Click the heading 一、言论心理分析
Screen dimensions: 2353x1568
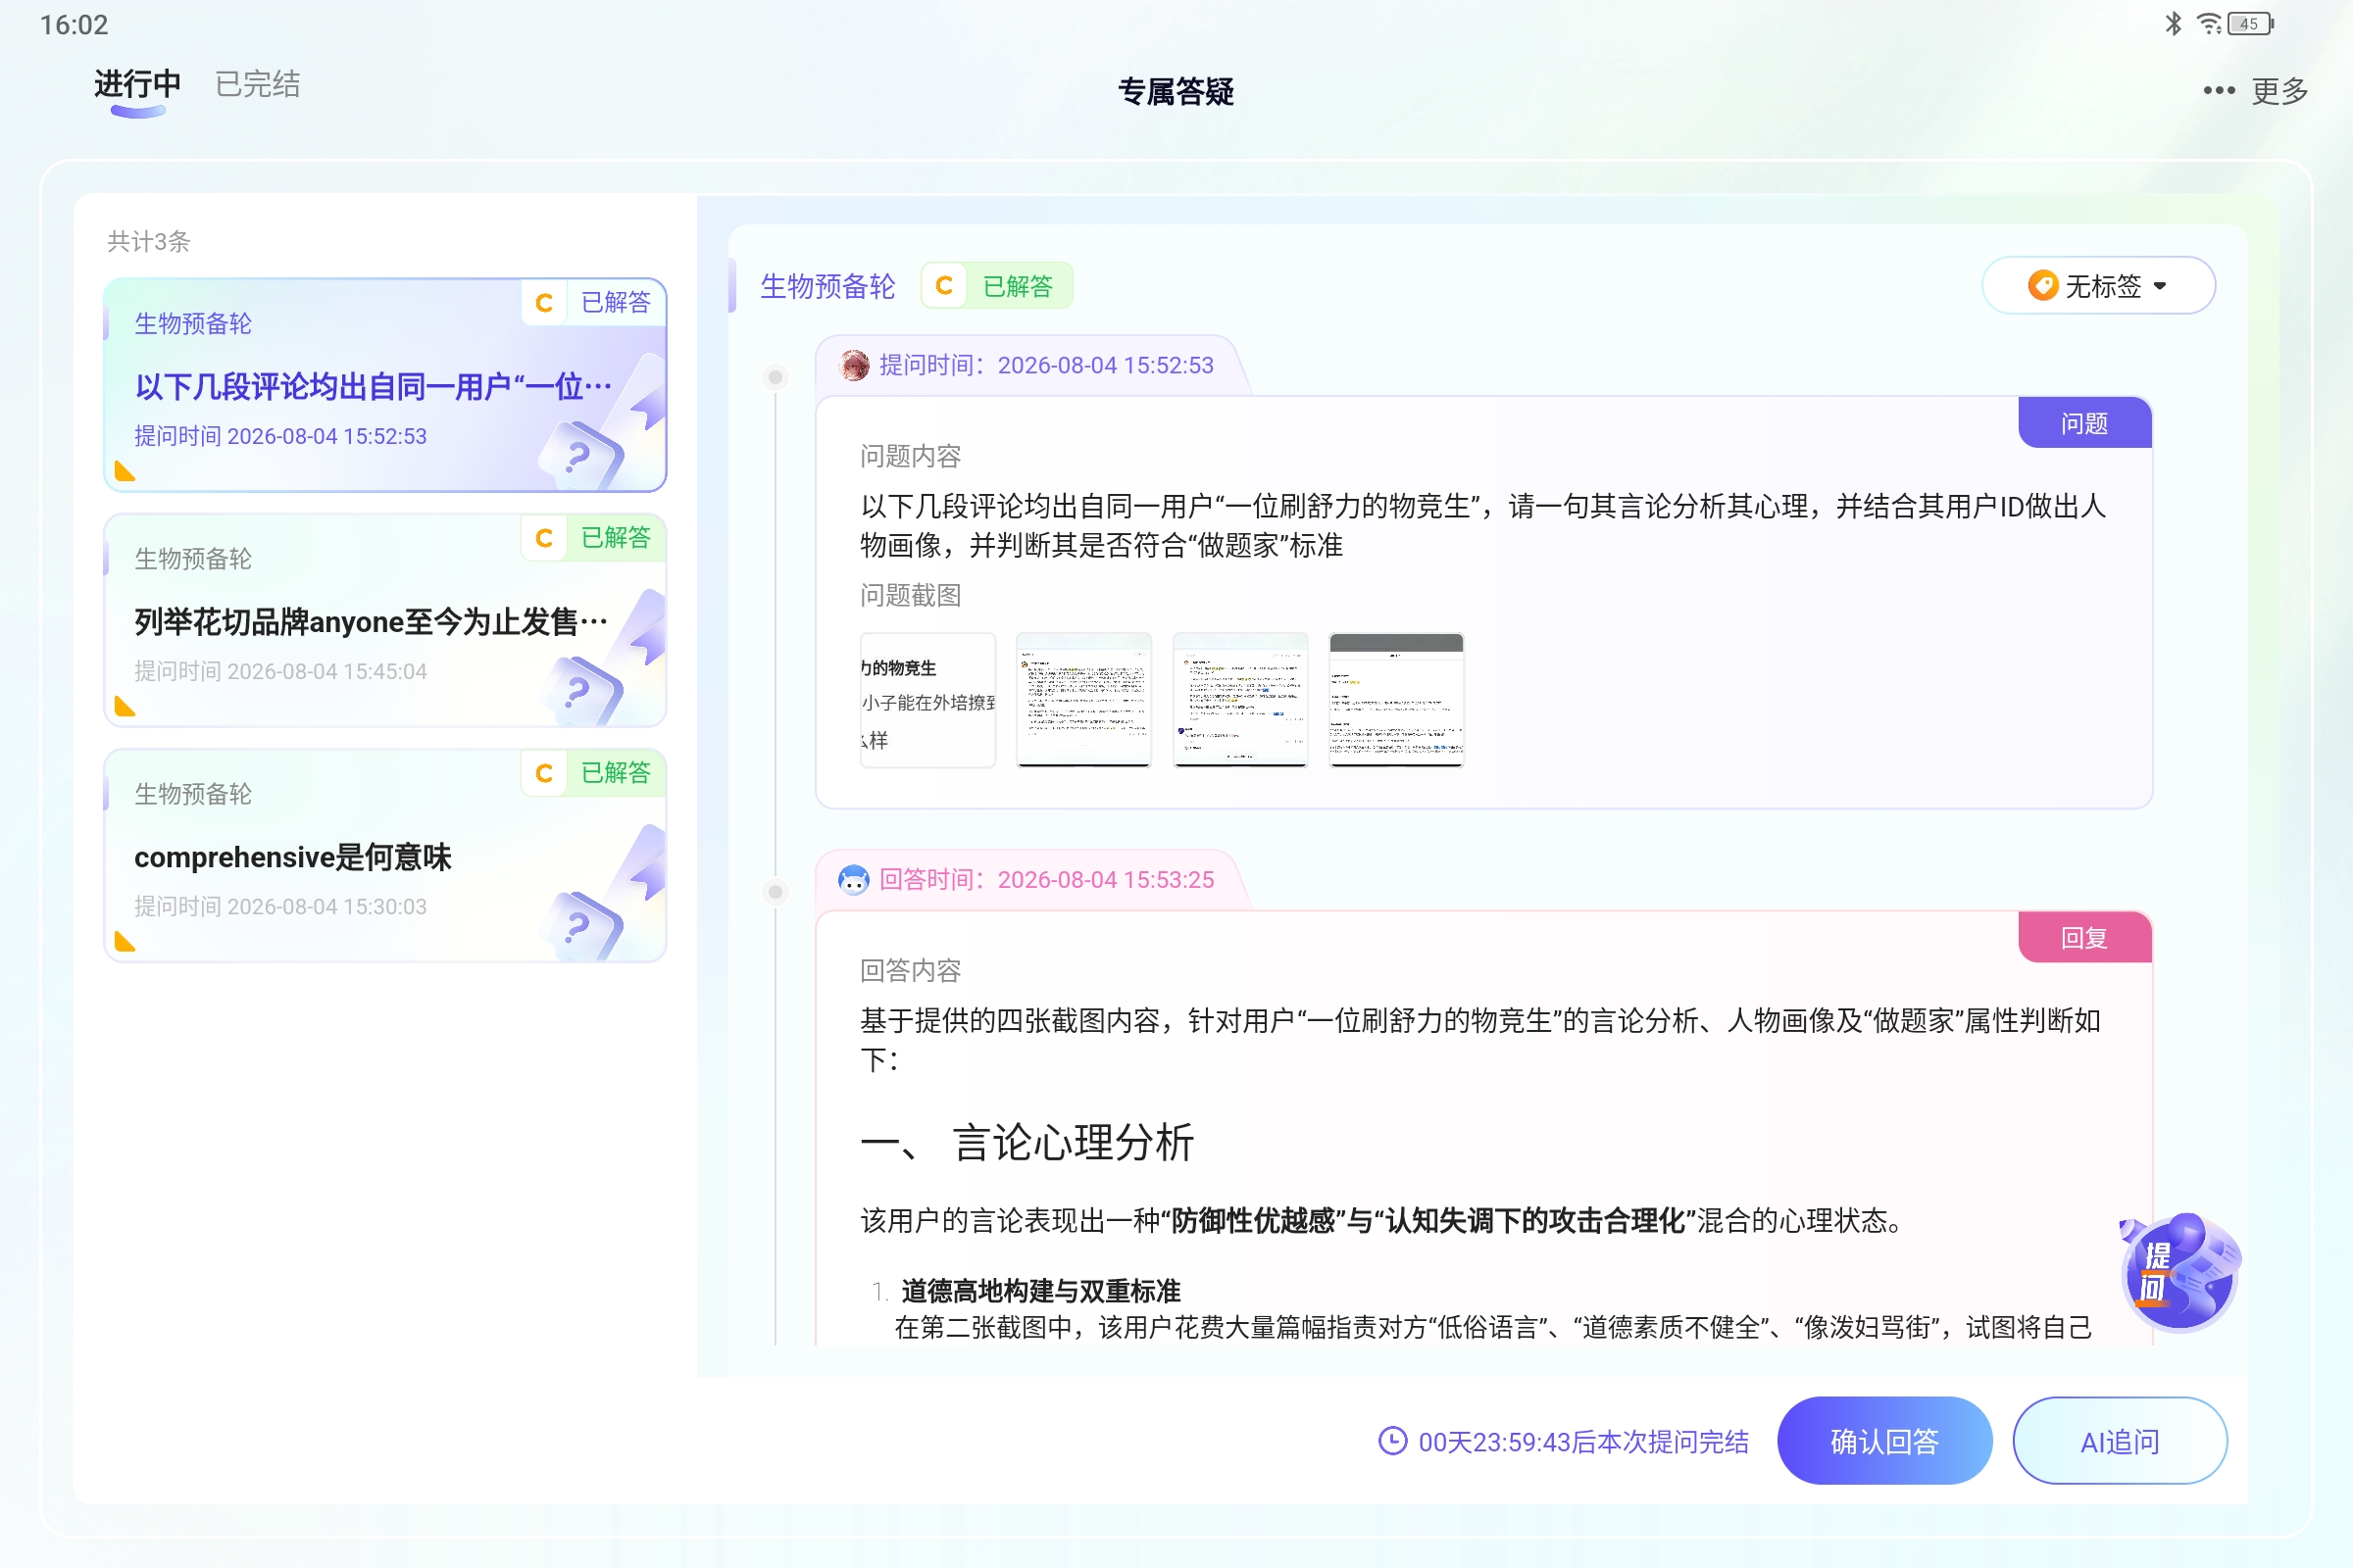1027,1143
